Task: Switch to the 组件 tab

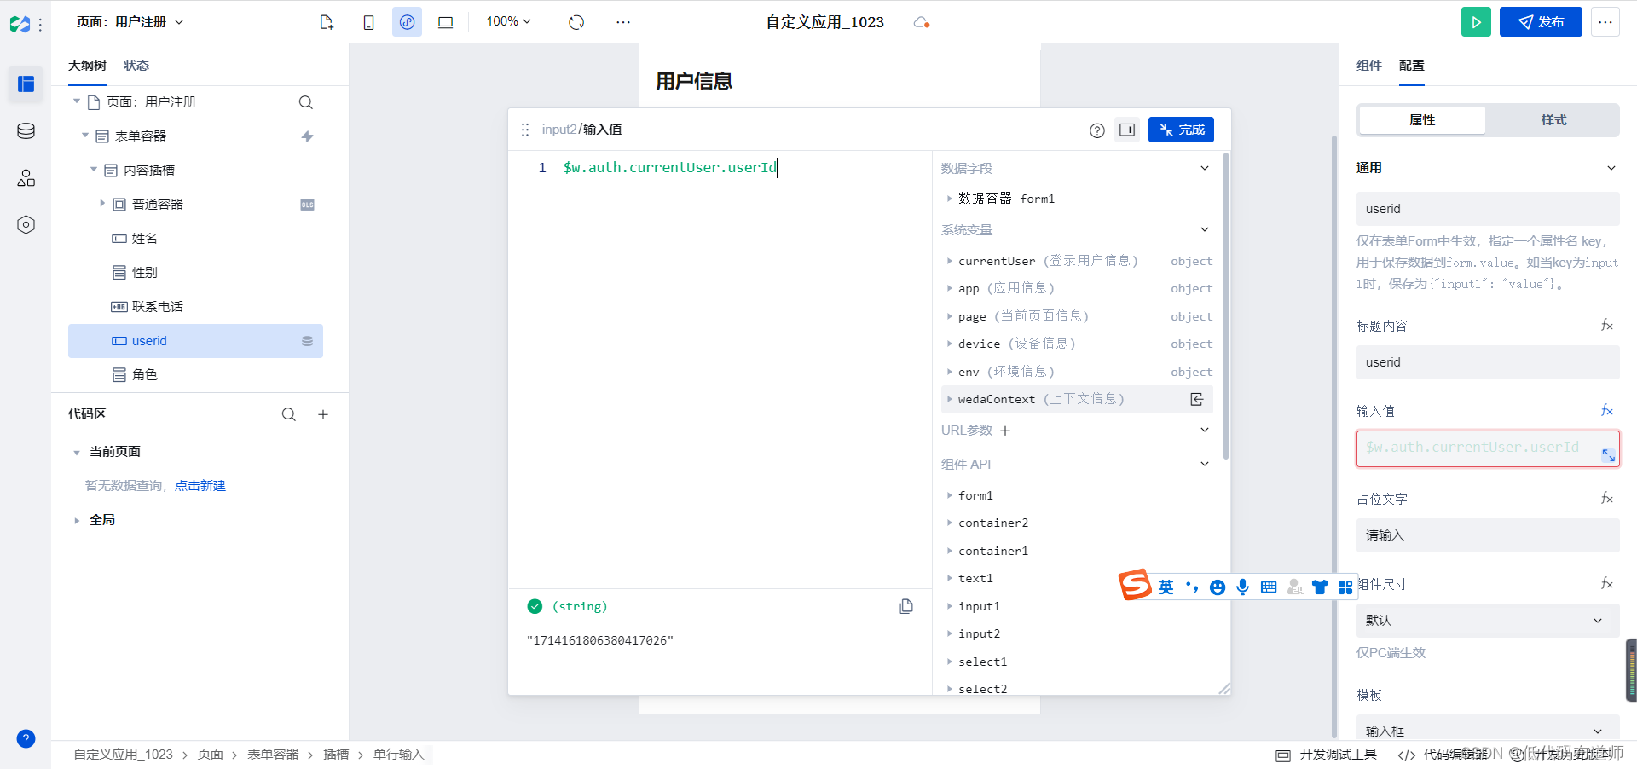Action: (x=1369, y=66)
